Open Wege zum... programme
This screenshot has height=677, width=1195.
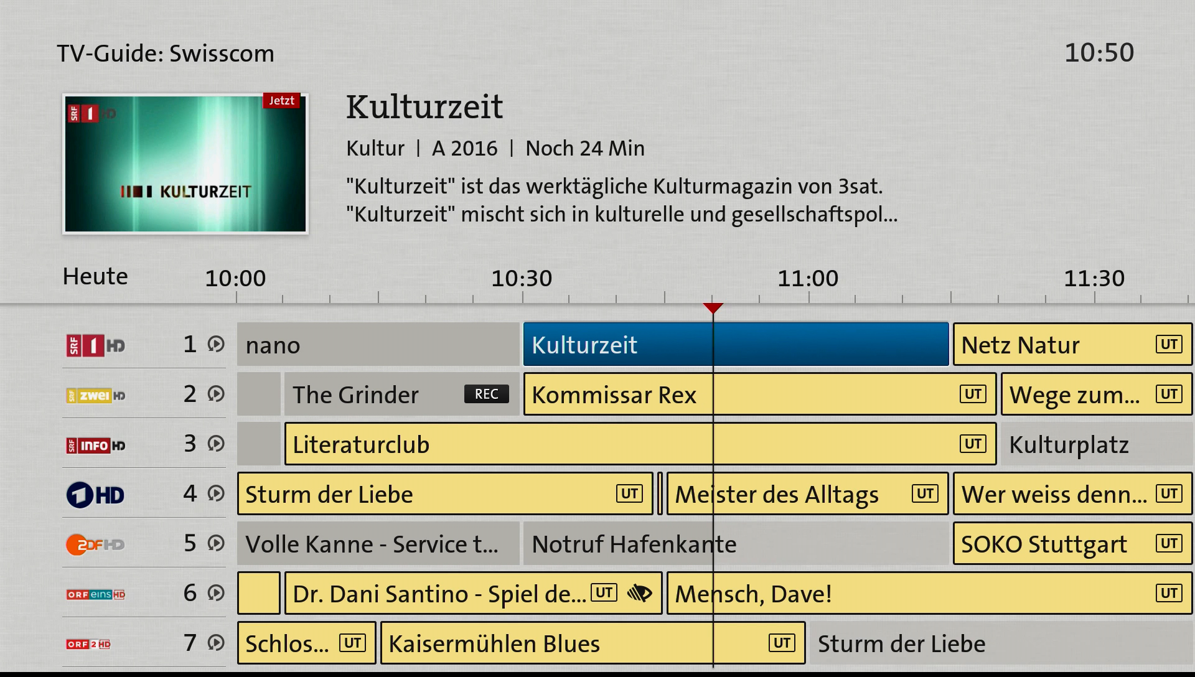click(1097, 394)
